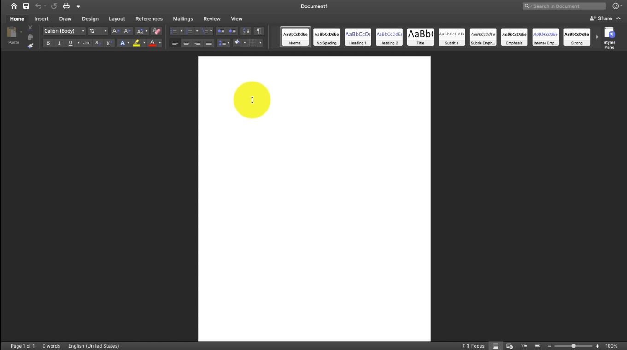This screenshot has width=627, height=350.
Task: Toggle Bold formatting
Action: pos(48,43)
